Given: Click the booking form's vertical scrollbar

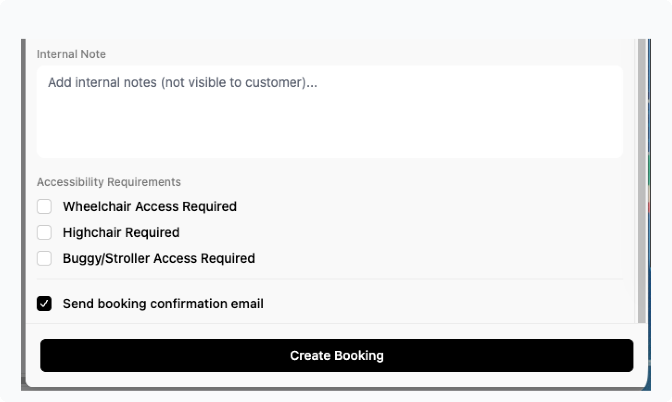Looking at the screenshot, I should pos(642,180).
